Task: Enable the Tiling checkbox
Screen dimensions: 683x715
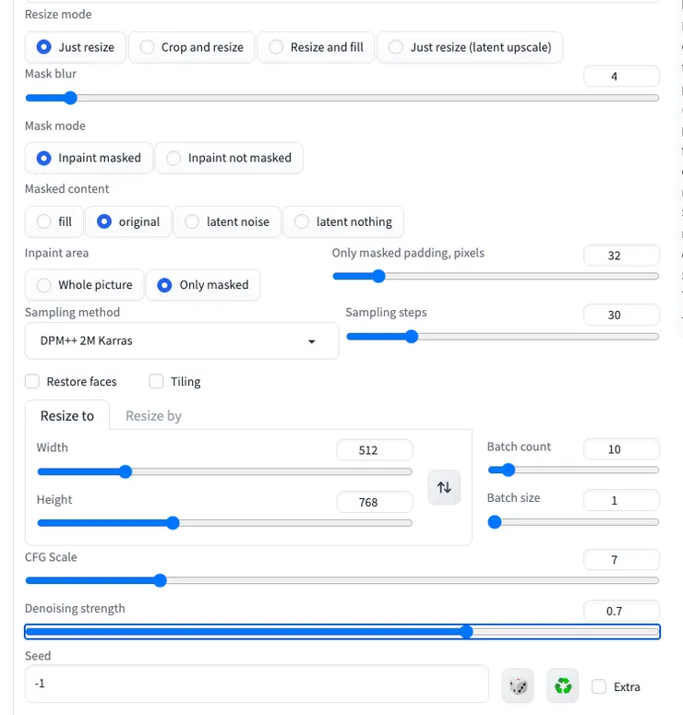Action: 156,381
